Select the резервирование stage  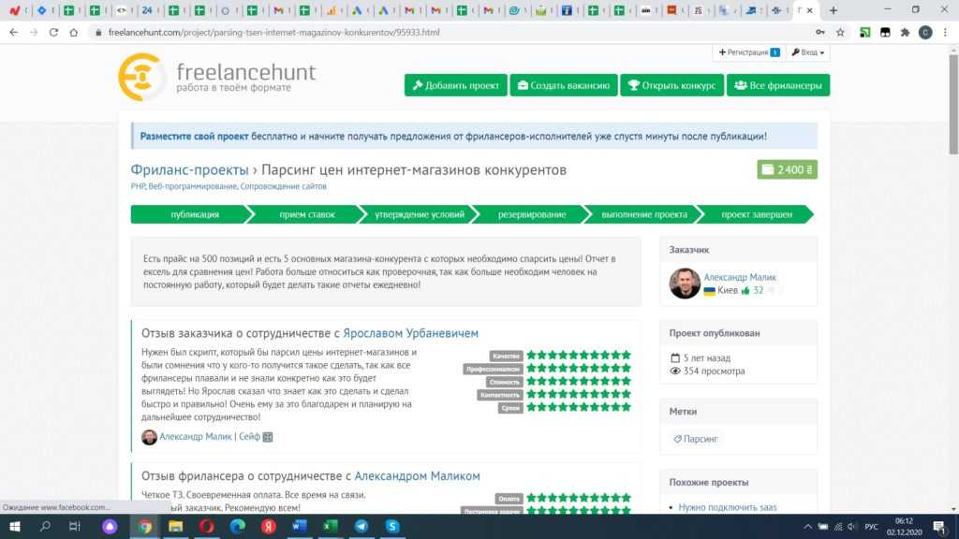[532, 214]
